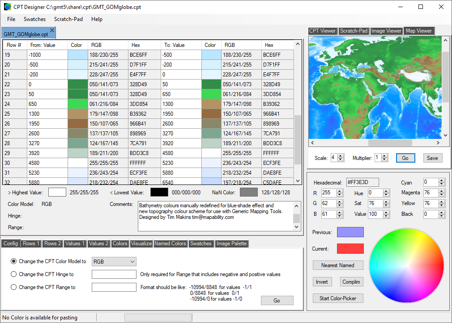Select Change the CPT Range radio button
Viewport: 452px width, 323px height.
[13, 287]
